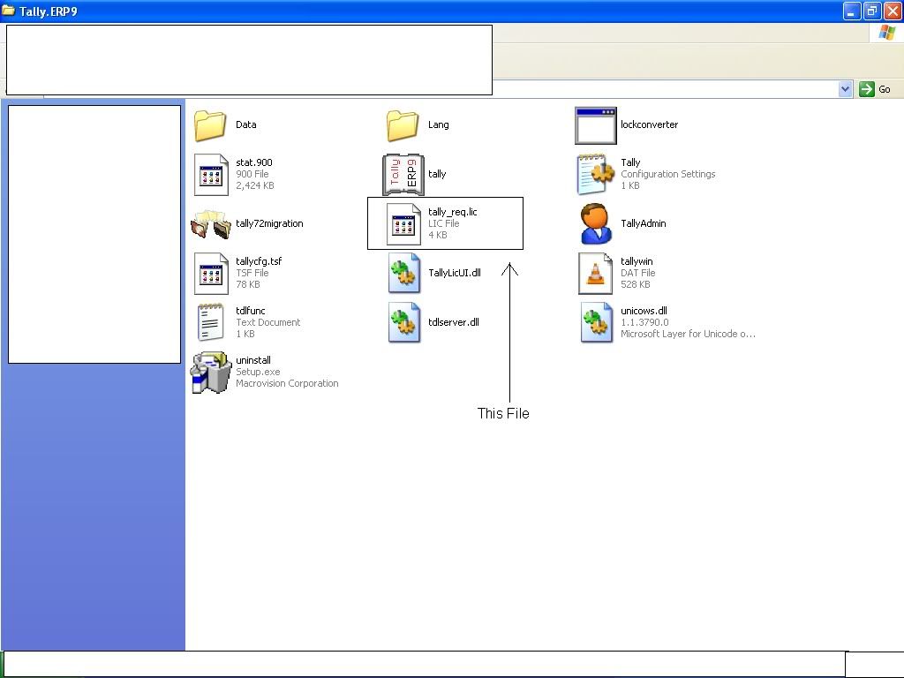Click the Macrovision Corporation description text
Image resolution: width=904 pixels, height=678 pixels.
click(x=287, y=383)
